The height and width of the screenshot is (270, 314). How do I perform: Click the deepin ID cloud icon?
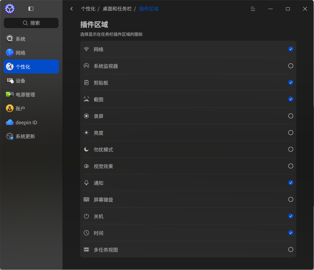point(10,122)
